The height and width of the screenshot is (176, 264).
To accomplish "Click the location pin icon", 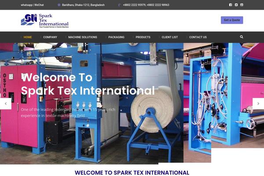I will [x=59, y=5].
